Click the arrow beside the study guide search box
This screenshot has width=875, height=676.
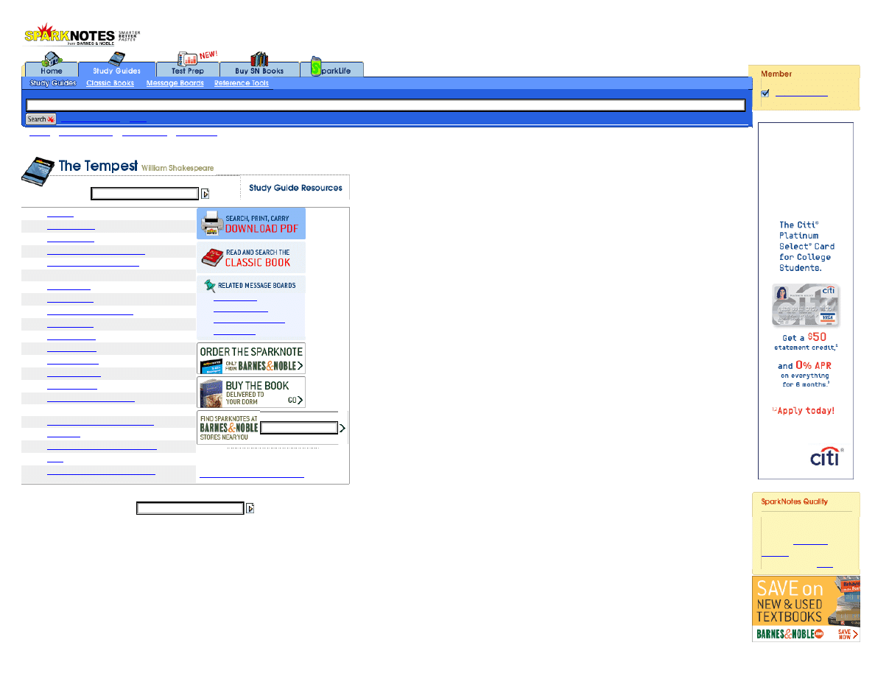tap(205, 193)
